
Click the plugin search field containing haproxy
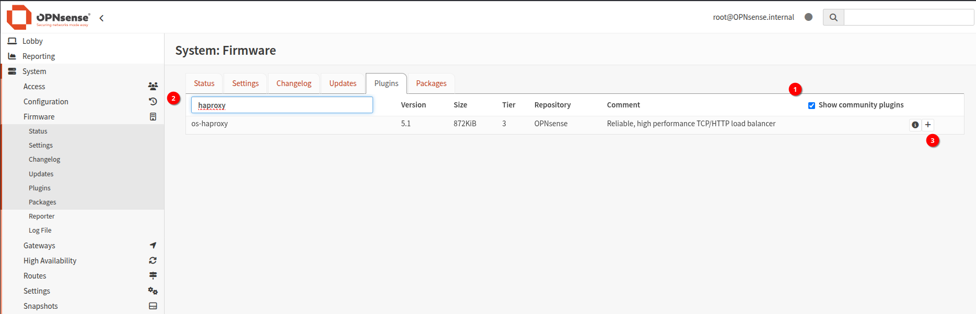pyautogui.click(x=282, y=105)
